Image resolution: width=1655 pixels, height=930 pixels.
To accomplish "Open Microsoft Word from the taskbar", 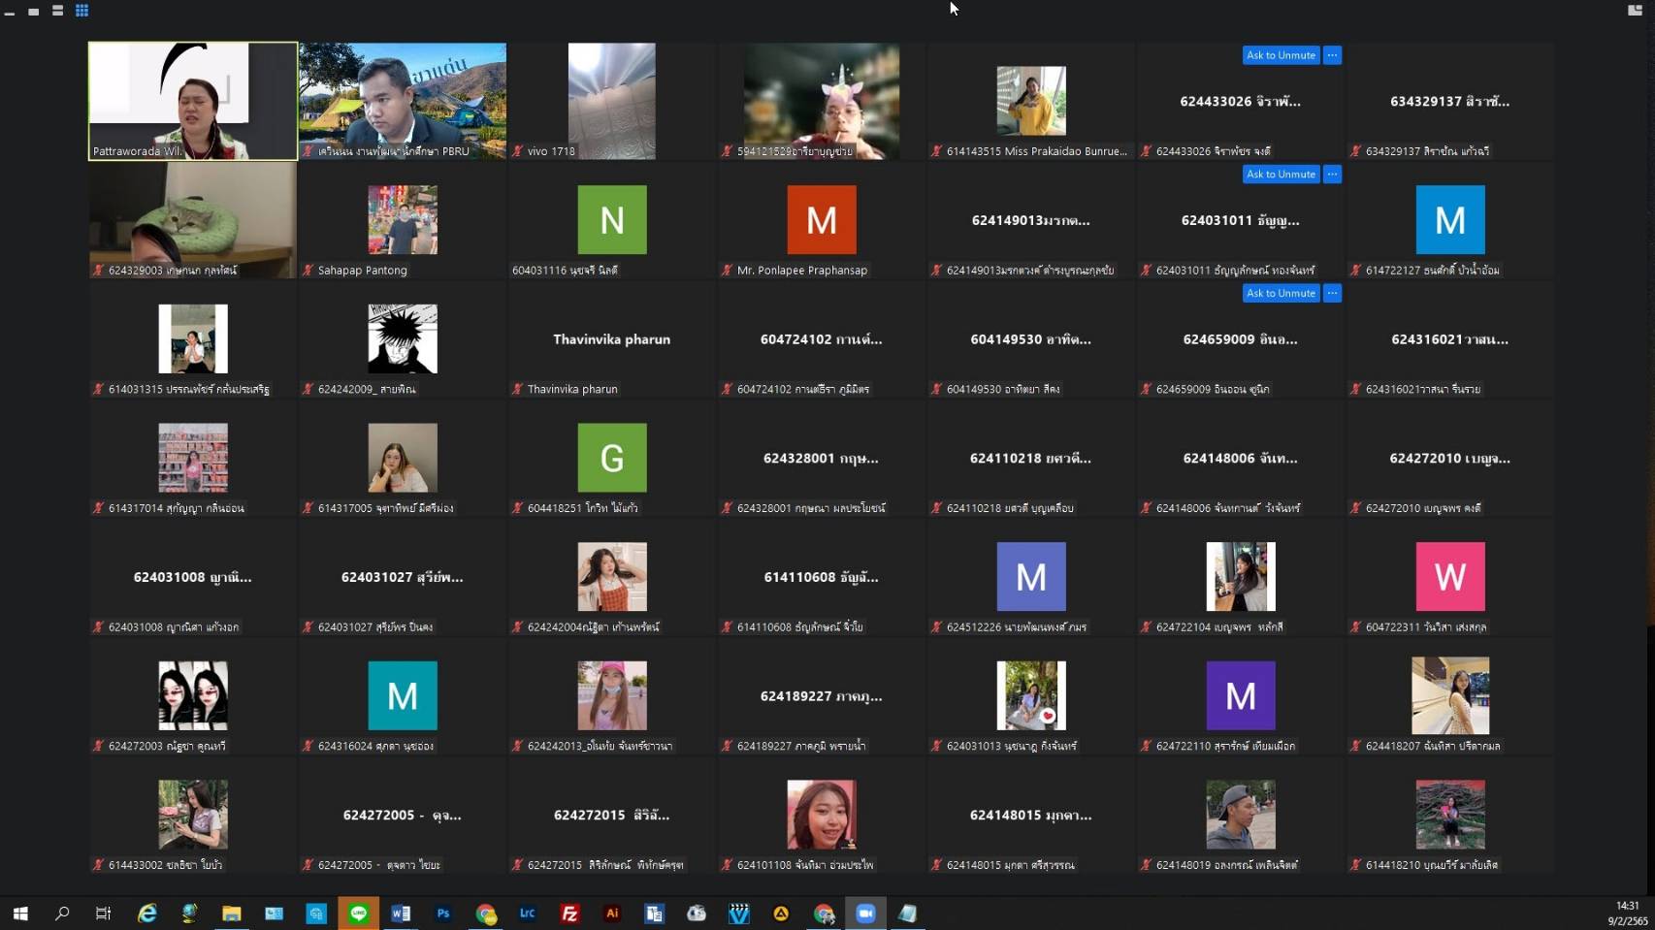I will (x=401, y=914).
